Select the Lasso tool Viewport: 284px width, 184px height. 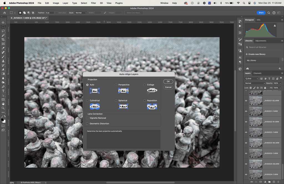[3, 31]
